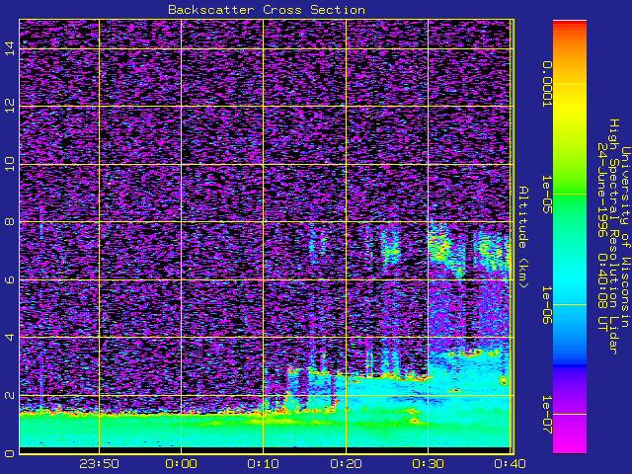Click the altitude label 10

(10, 164)
